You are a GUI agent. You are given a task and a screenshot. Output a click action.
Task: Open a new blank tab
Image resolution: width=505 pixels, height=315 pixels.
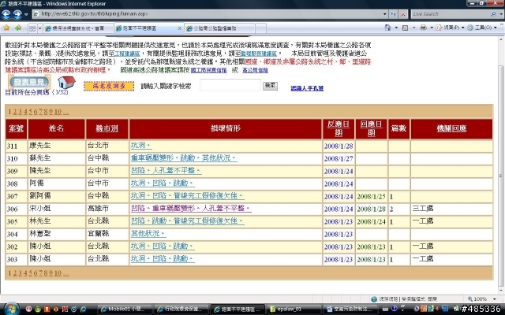click(260, 28)
